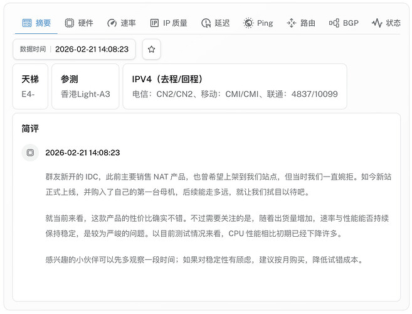Click the review timestamp 2026-02-21 14:08:23
Image resolution: width=412 pixels, height=314 pixels.
tap(83, 153)
